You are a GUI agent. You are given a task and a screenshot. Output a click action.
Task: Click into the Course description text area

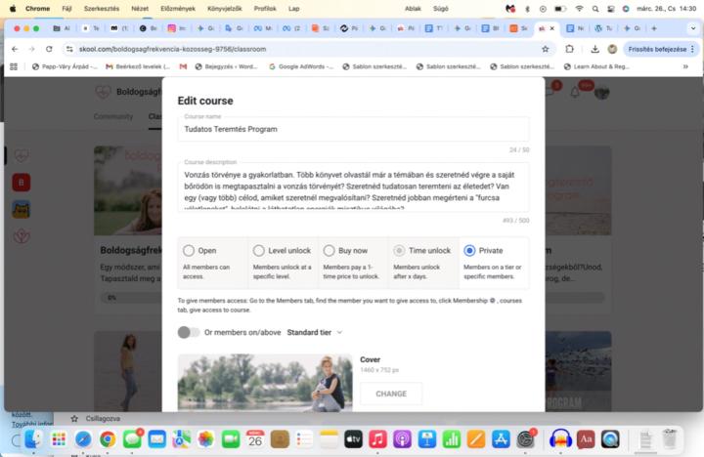tap(353, 187)
